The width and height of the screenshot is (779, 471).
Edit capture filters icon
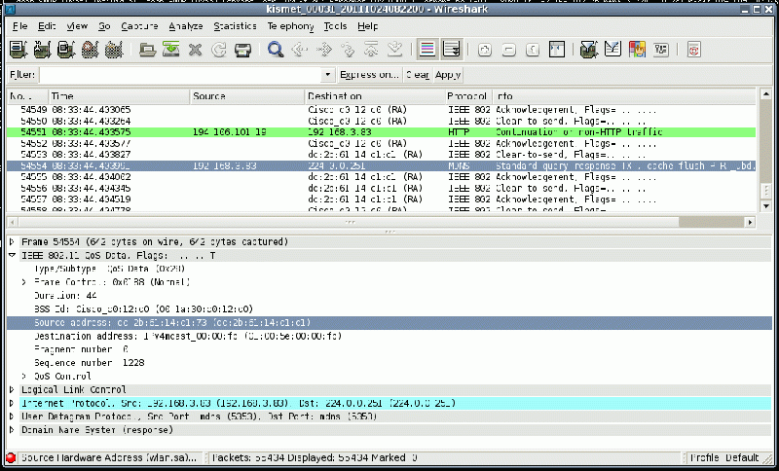pos(589,50)
